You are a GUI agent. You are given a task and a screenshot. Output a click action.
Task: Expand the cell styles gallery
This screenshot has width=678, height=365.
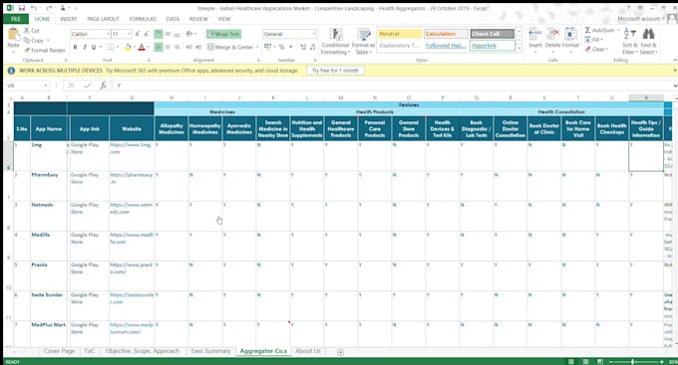coord(518,49)
